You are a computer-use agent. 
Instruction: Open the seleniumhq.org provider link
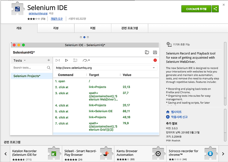[38, 13]
